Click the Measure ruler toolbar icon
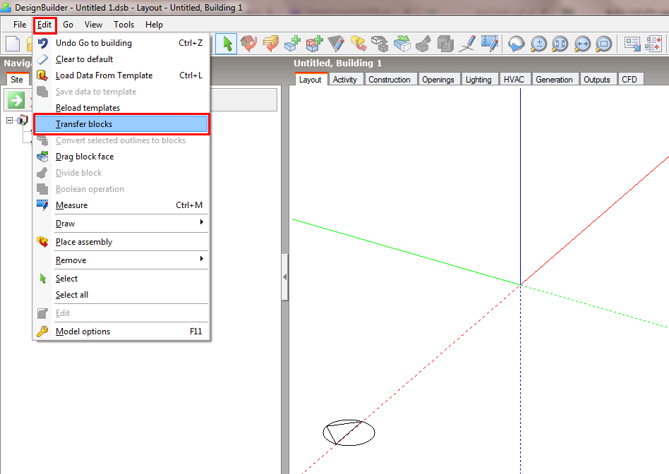The width and height of the screenshot is (669, 474). coord(489,44)
